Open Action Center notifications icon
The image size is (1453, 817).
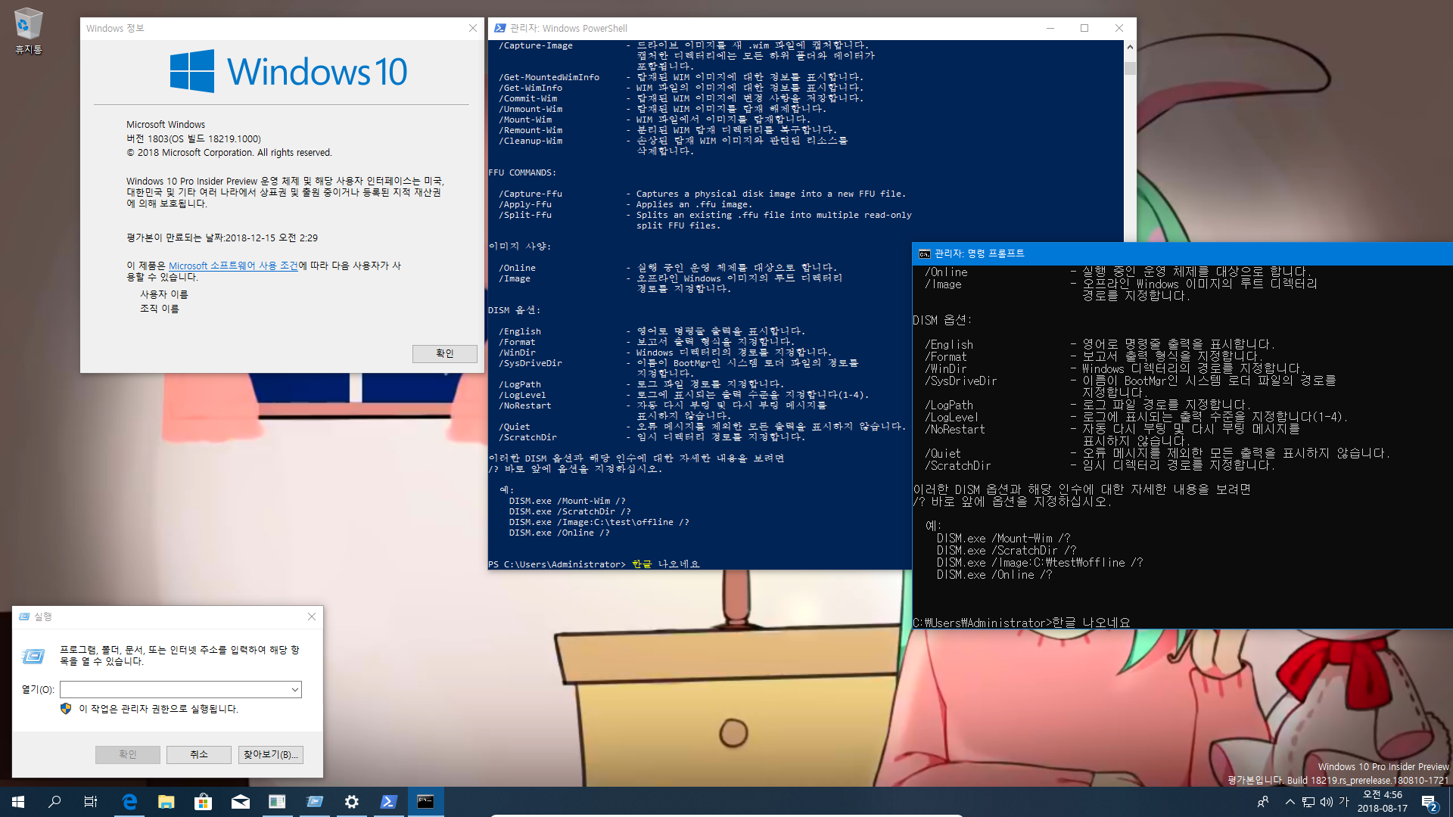pyautogui.click(x=1429, y=802)
